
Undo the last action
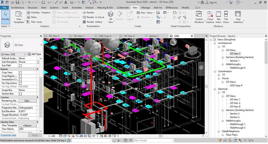[29, 3]
